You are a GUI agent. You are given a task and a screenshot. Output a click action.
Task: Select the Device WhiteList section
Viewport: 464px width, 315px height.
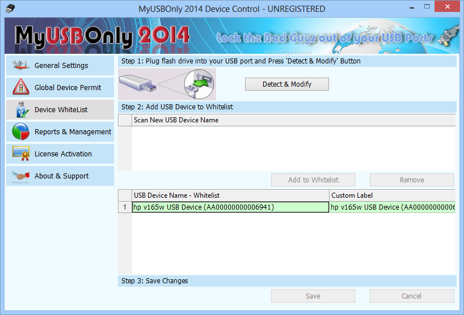(x=60, y=110)
